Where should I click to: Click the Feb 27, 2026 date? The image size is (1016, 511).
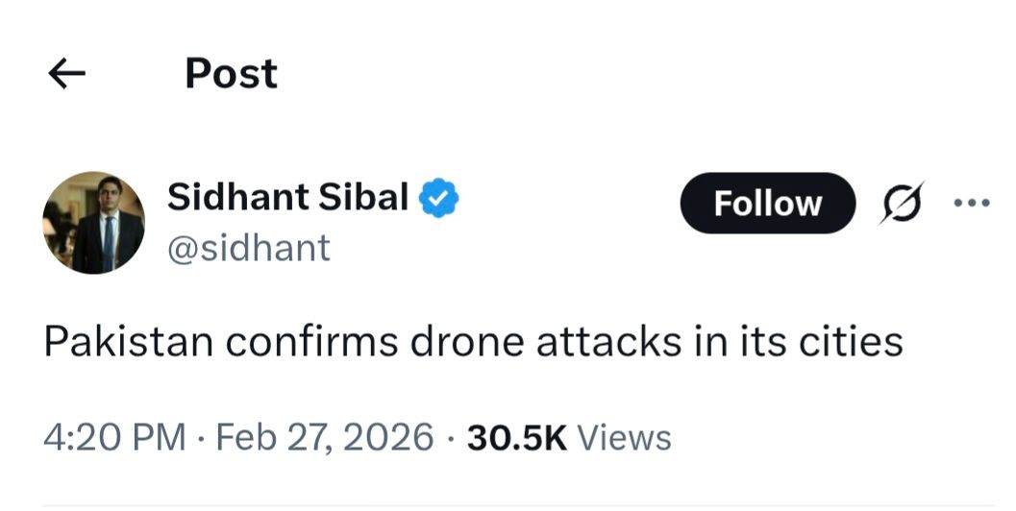[325, 438]
